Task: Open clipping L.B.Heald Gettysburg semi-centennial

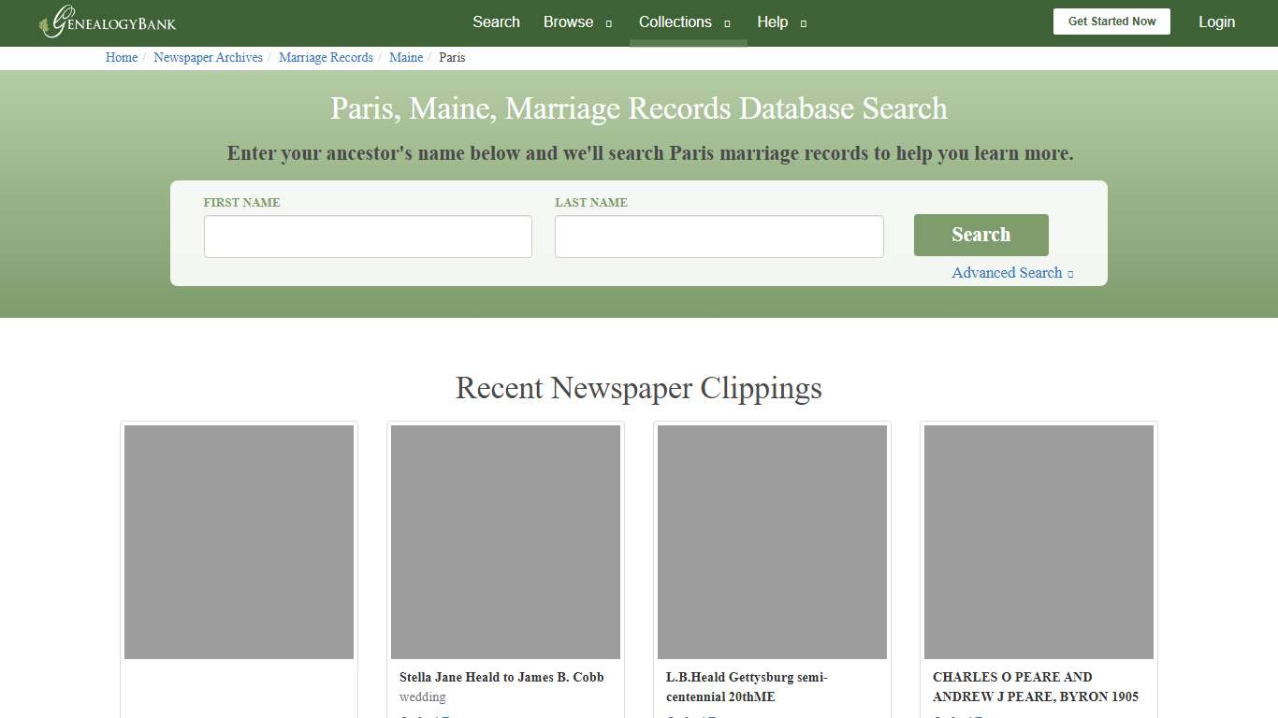Action: [747, 686]
